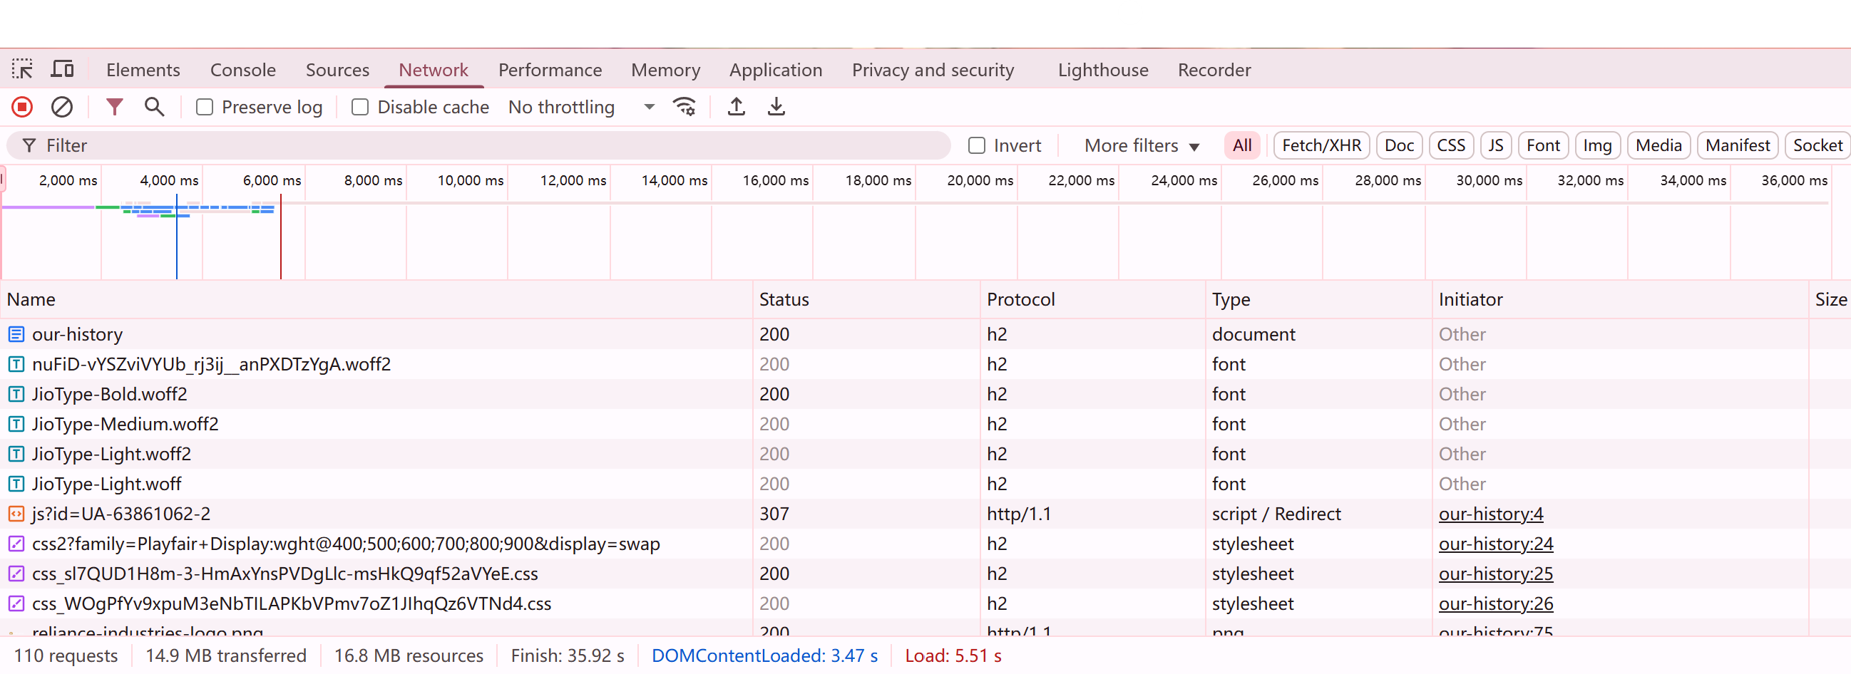Toggle the device toolbar icon
Screen dimensions: 1851x674
tap(63, 70)
